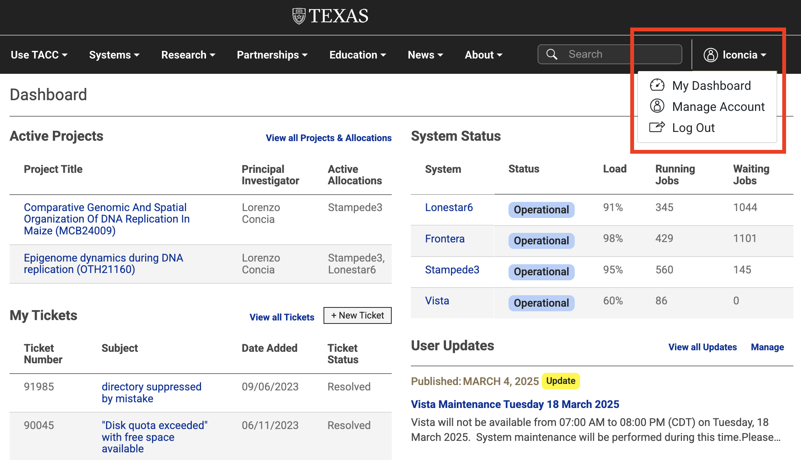The image size is (801, 460).
Task: Click Vista Operational status badge
Action: click(541, 303)
